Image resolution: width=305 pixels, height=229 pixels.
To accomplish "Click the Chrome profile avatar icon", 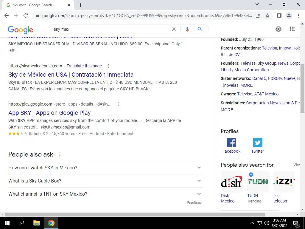I will [289, 16].
